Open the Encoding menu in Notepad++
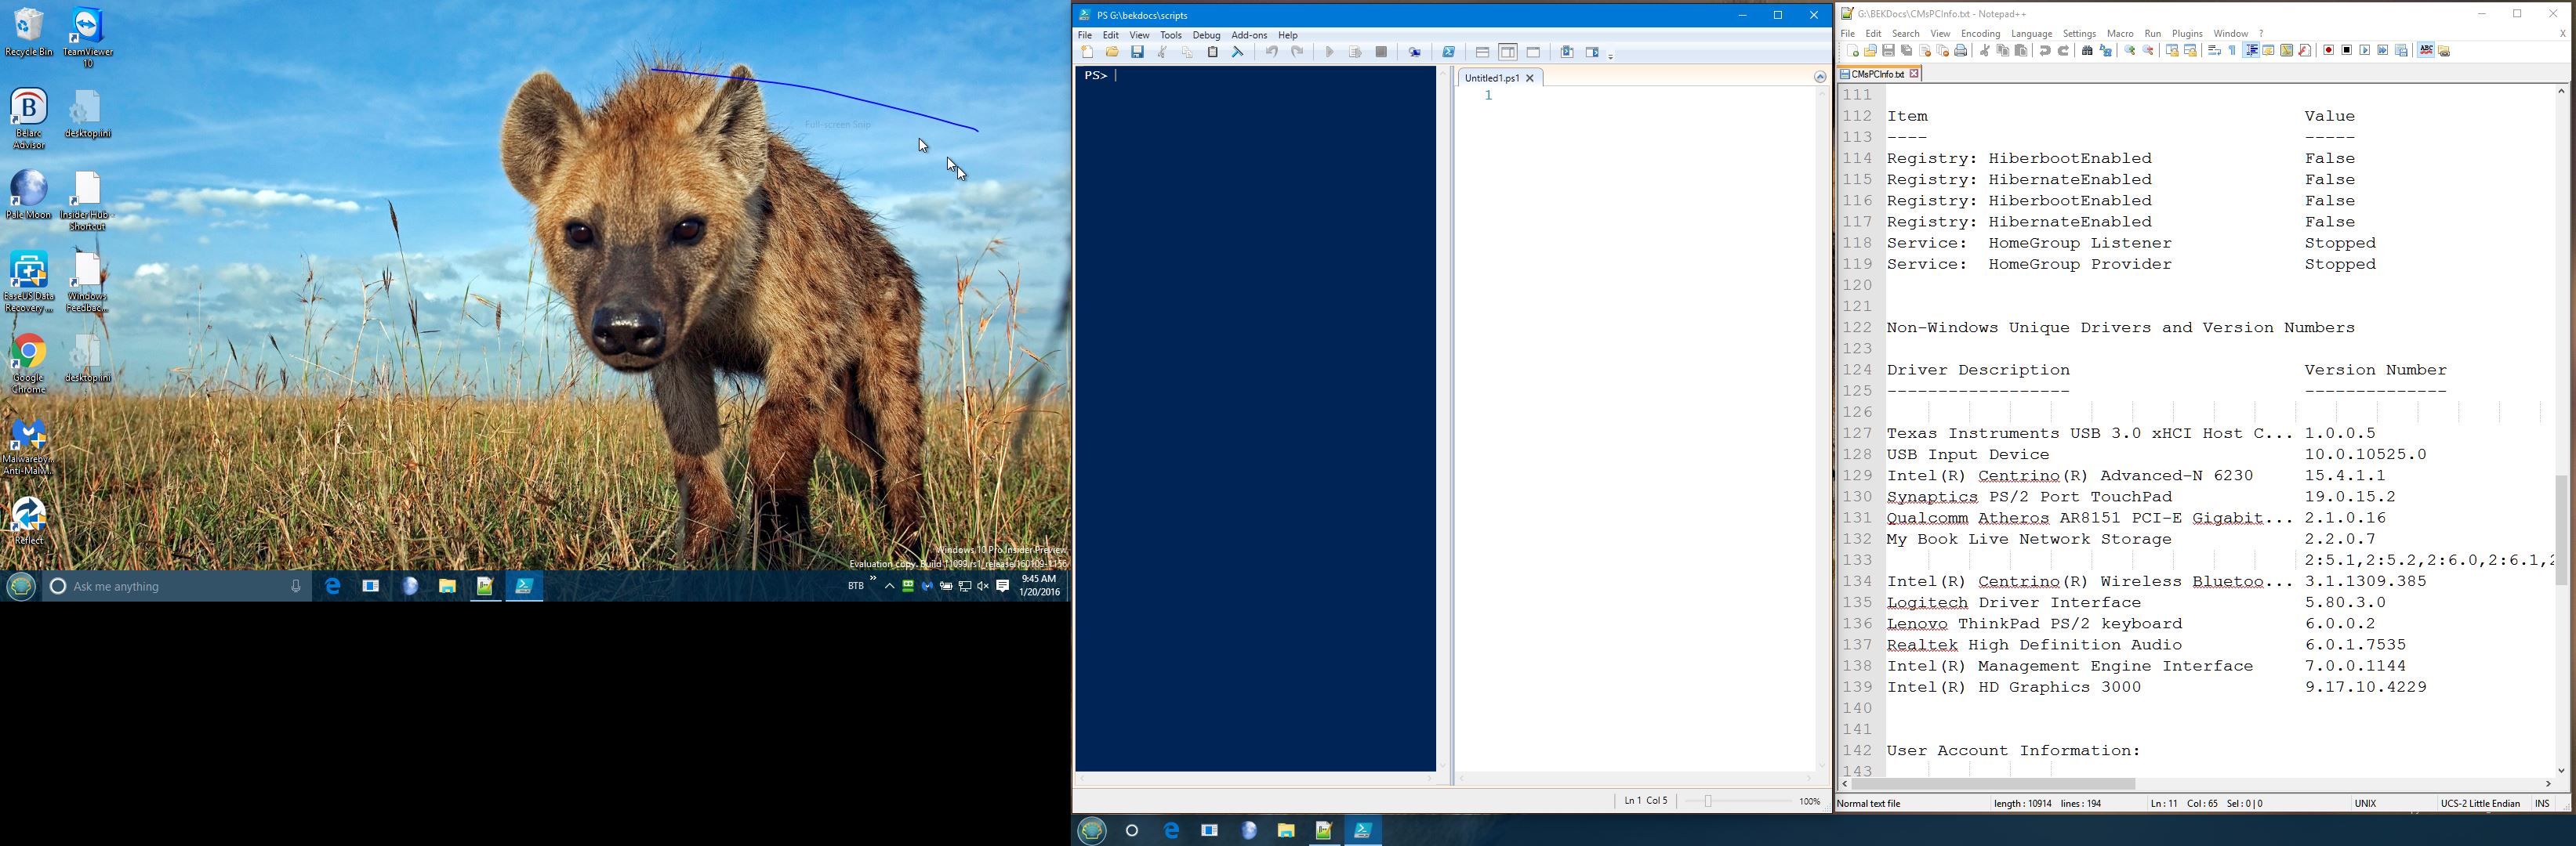 click(x=1980, y=34)
